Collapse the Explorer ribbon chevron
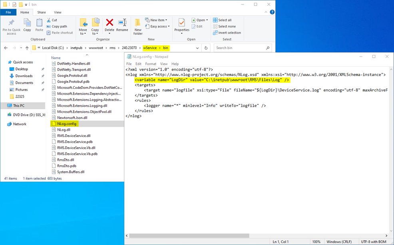This screenshot has width=394, height=245. click(x=266, y=12)
